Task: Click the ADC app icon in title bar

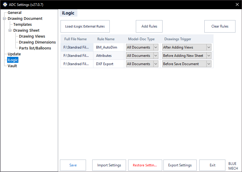Action: [5, 4]
